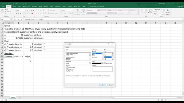The width and height of the screenshot is (184, 103).
Task: Click the Font name input field in dialog
Action: [x=78, y=51]
